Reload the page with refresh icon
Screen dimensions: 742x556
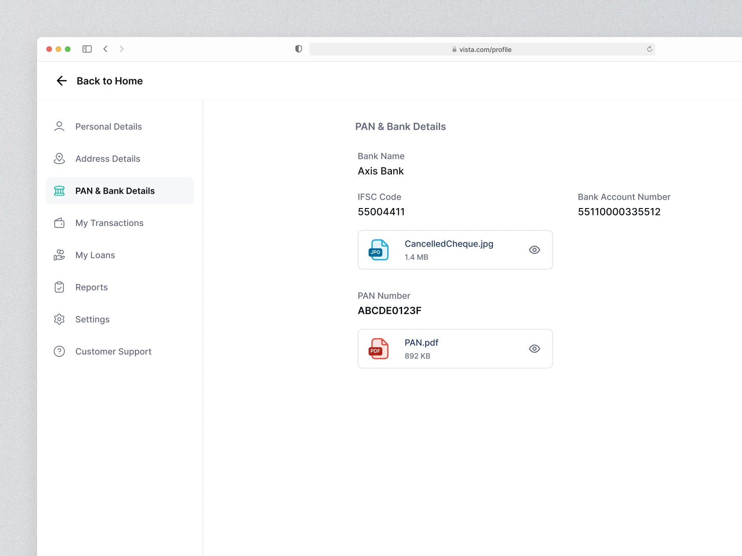click(650, 49)
